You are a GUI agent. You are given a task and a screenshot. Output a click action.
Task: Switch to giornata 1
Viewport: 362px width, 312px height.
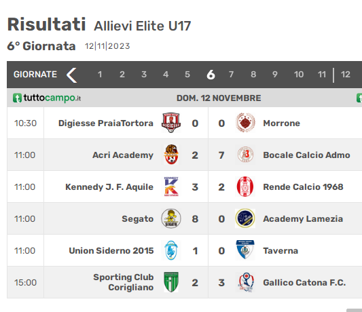[x=100, y=75]
